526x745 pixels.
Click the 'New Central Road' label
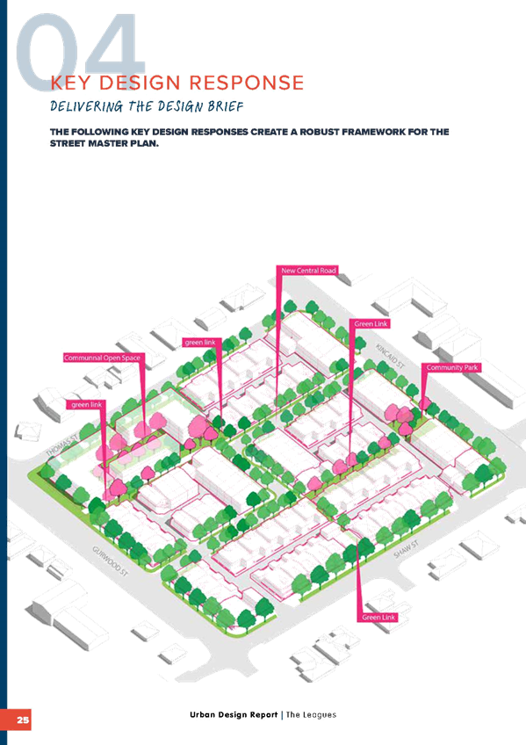(307, 271)
